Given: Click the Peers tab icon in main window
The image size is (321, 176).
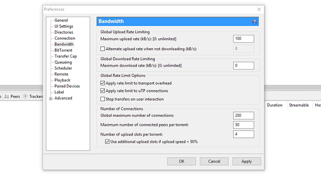Looking at the screenshot, I should pyautogui.click(x=7, y=96).
